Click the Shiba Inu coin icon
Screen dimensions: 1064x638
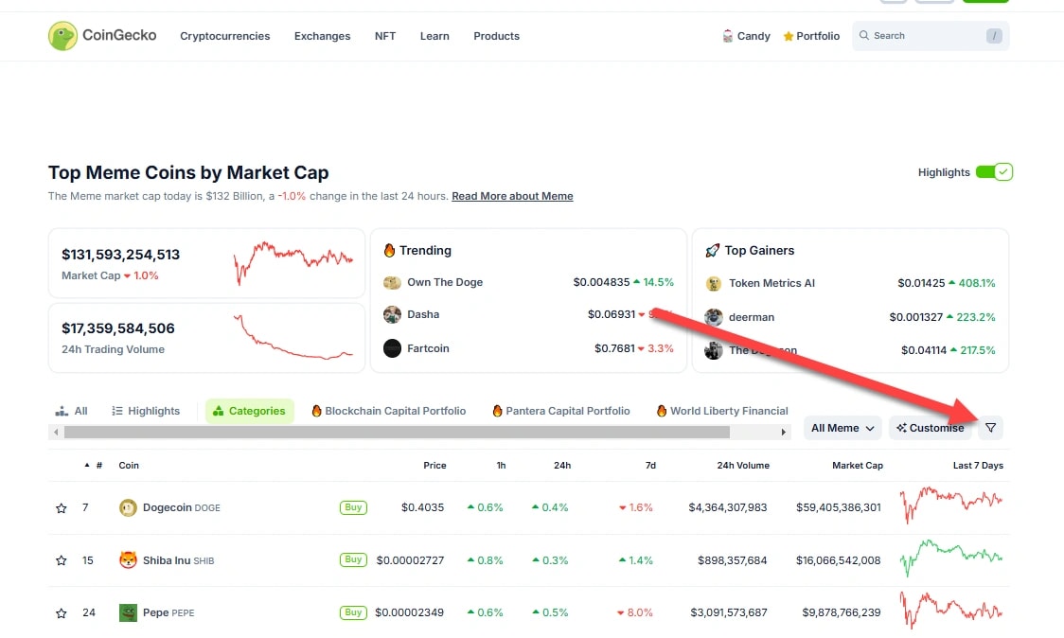(x=128, y=560)
